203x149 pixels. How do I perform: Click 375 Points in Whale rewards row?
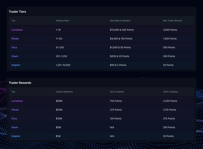coord(116,110)
